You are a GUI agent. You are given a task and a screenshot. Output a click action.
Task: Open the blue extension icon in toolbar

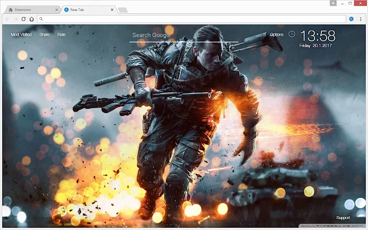point(351,19)
